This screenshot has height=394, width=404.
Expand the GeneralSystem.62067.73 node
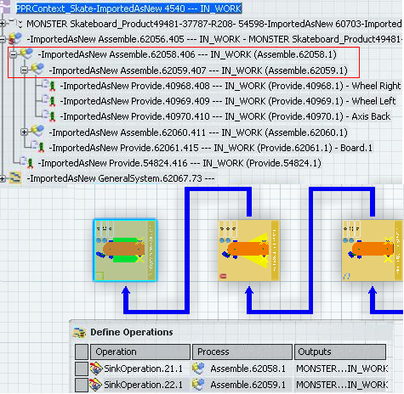tap(3, 178)
